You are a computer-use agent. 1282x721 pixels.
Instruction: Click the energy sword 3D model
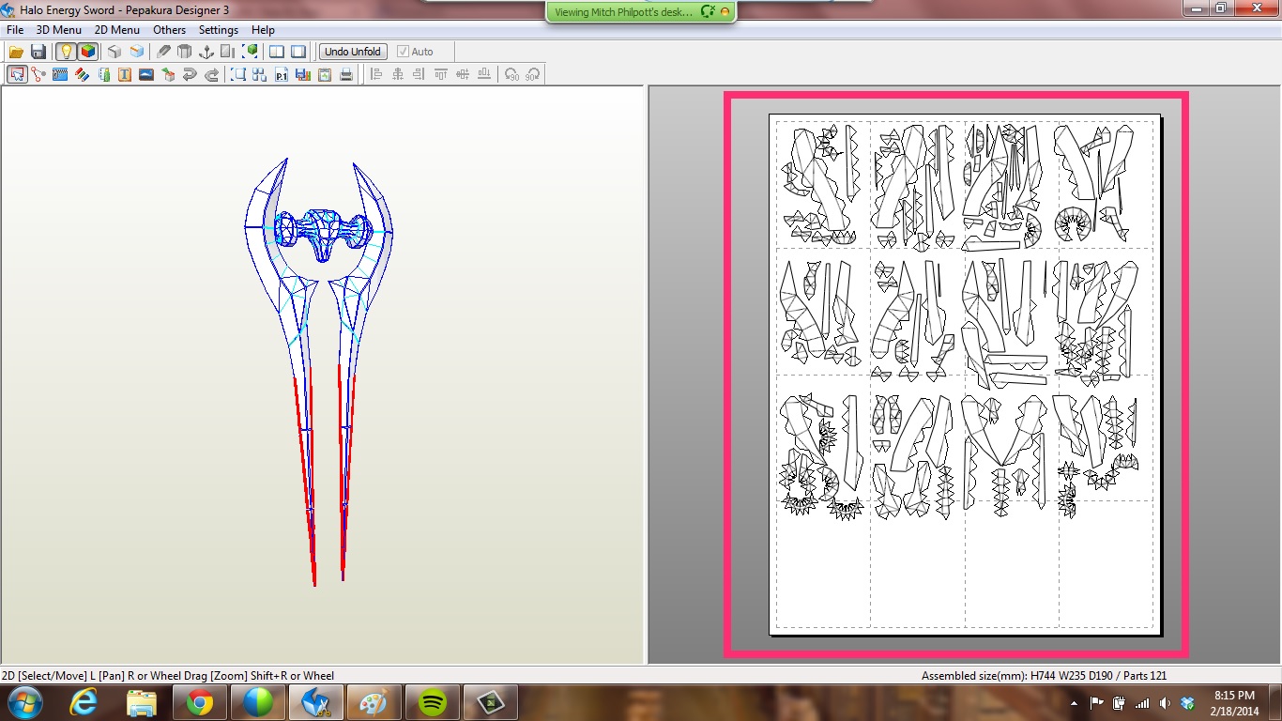click(319, 371)
